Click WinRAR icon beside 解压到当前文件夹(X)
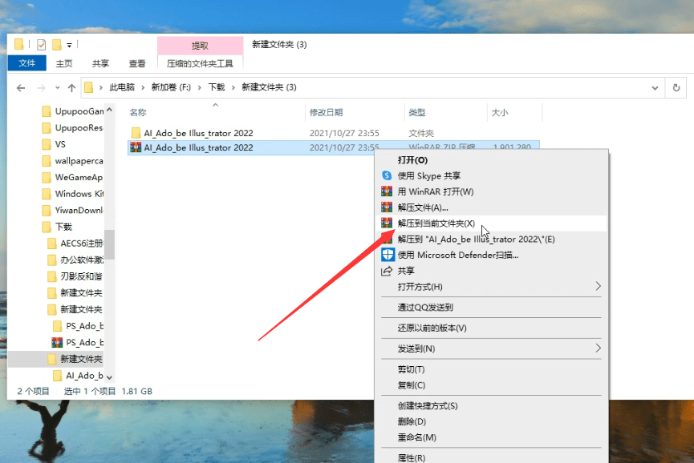The height and width of the screenshot is (463, 694). coord(387,223)
